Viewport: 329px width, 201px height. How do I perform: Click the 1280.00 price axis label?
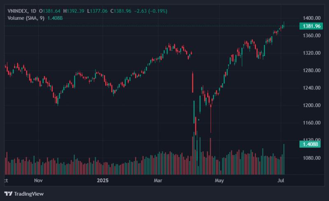[x=312, y=70]
